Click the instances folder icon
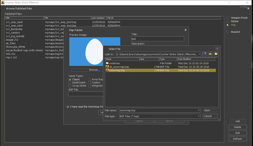Screen dimensions: 253x146 coord(107,63)
